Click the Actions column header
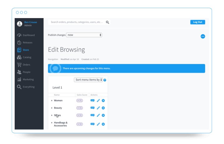This screenshot has height=144, width=224. click(x=94, y=95)
